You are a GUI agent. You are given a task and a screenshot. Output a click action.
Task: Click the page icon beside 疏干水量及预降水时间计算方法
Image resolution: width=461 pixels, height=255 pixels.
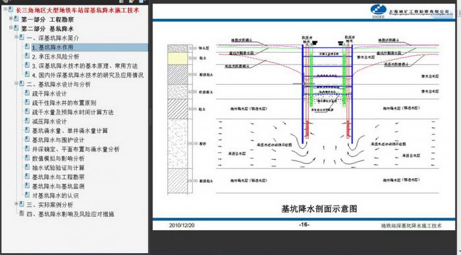pyautogui.click(x=27, y=111)
